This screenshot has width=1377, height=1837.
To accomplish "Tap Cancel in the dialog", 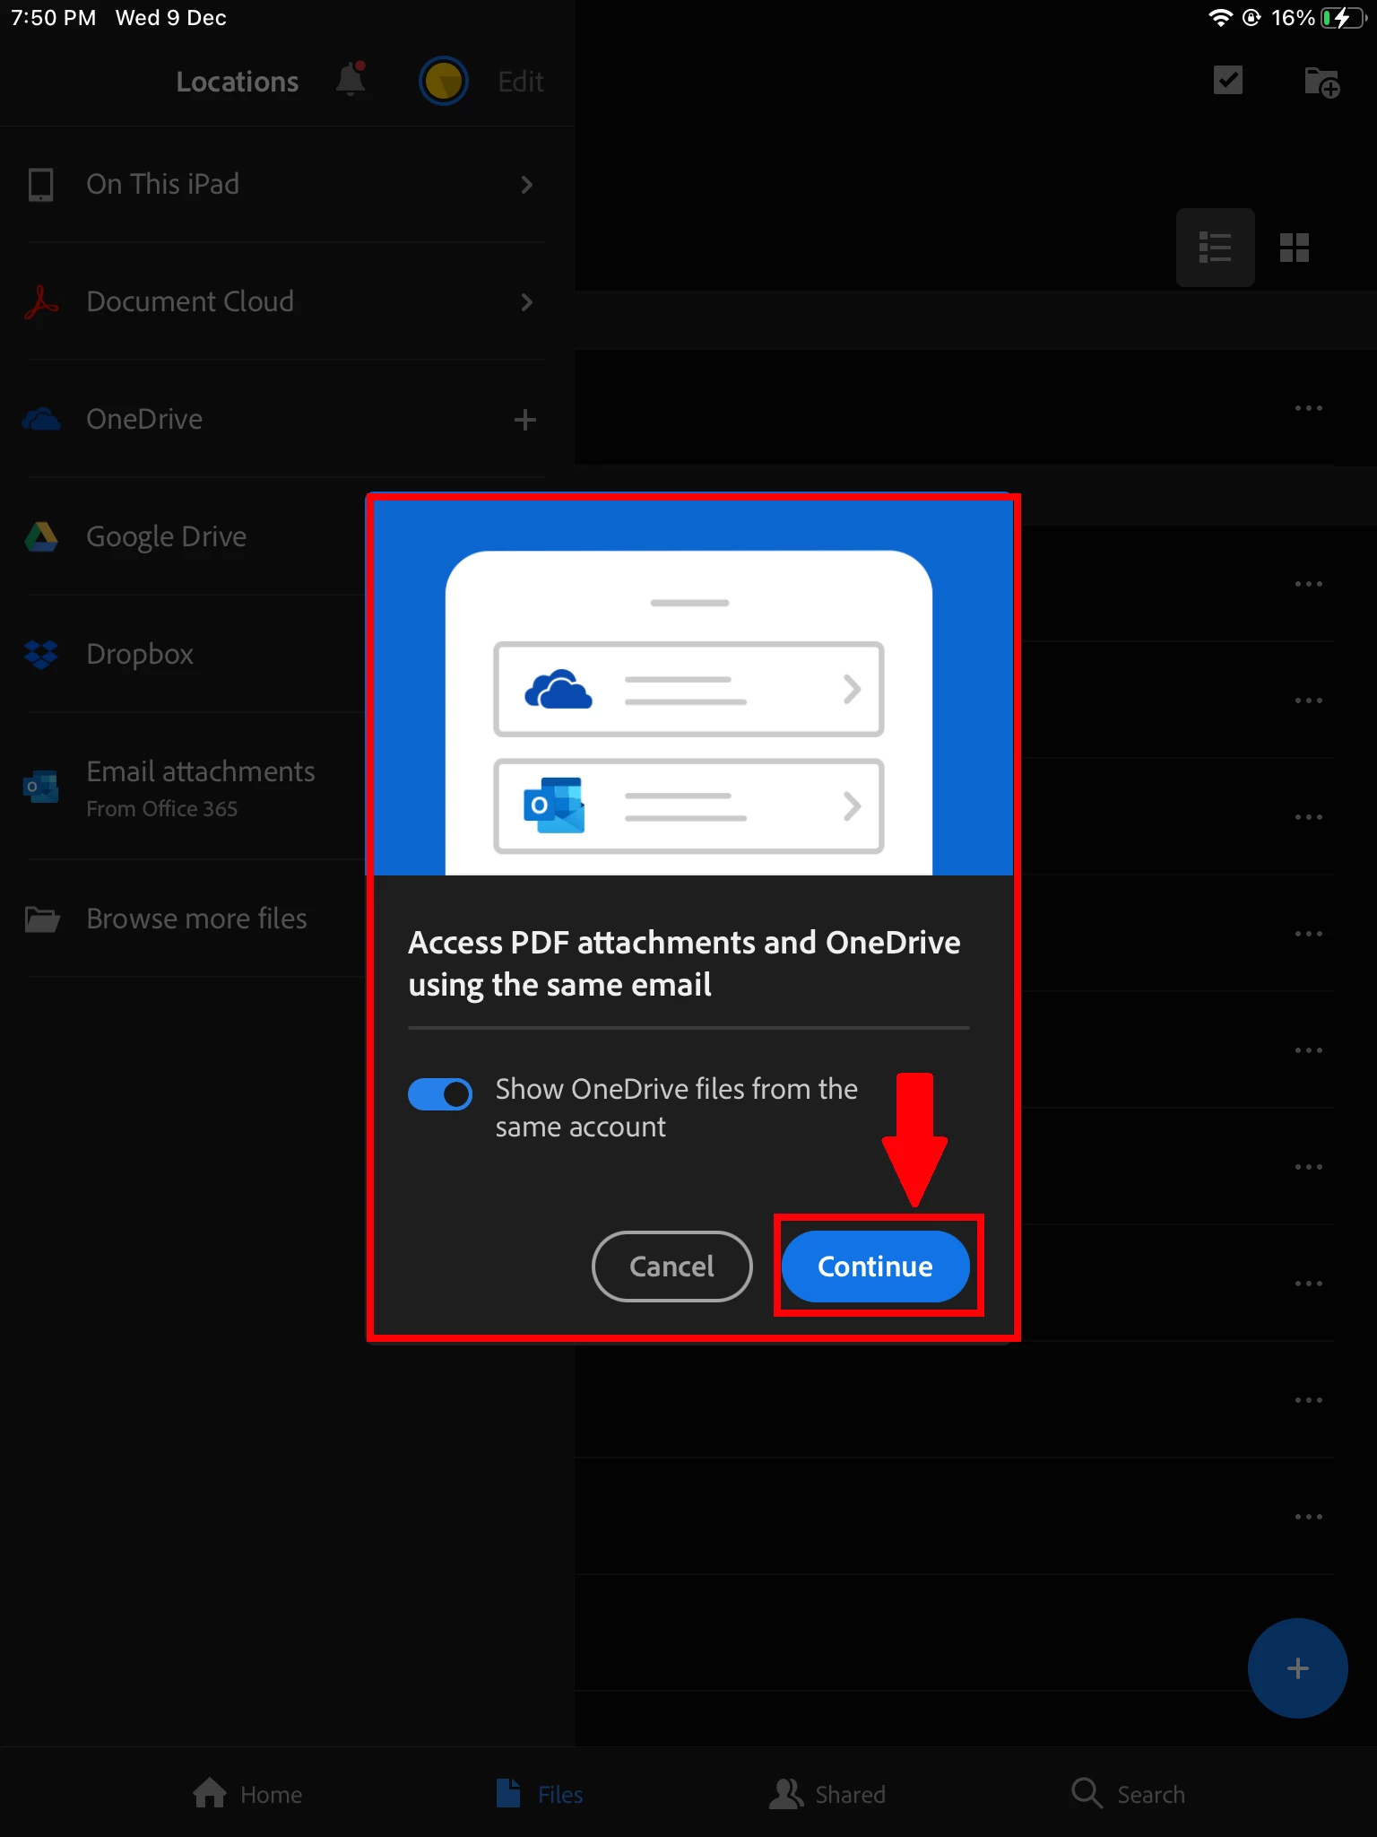I will click(671, 1266).
